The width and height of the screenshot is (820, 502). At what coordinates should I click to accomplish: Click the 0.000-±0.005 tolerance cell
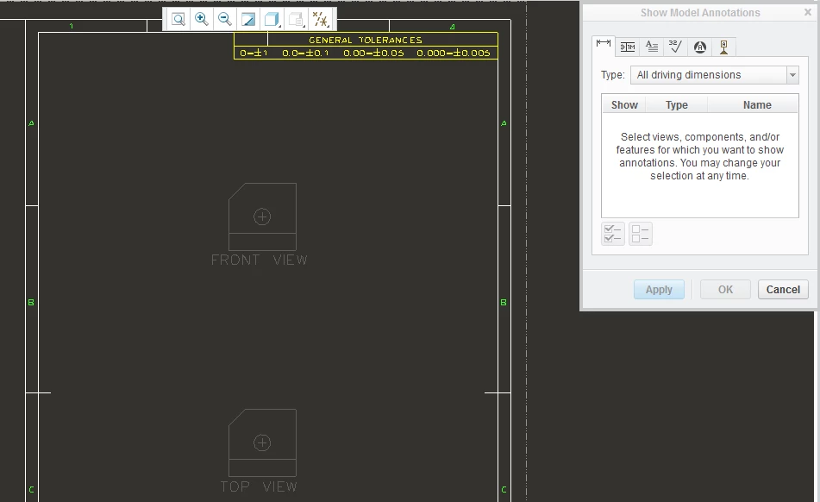[x=453, y=53]
